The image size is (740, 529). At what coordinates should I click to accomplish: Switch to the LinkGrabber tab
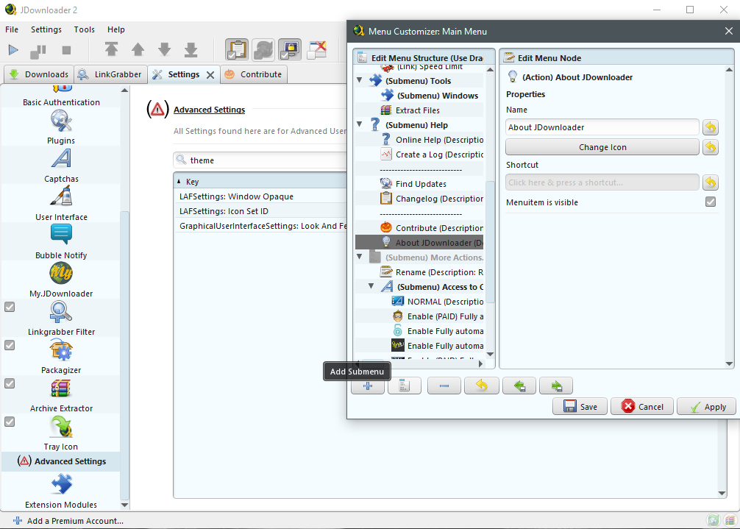pyautogui.click(x=110, y=74)
